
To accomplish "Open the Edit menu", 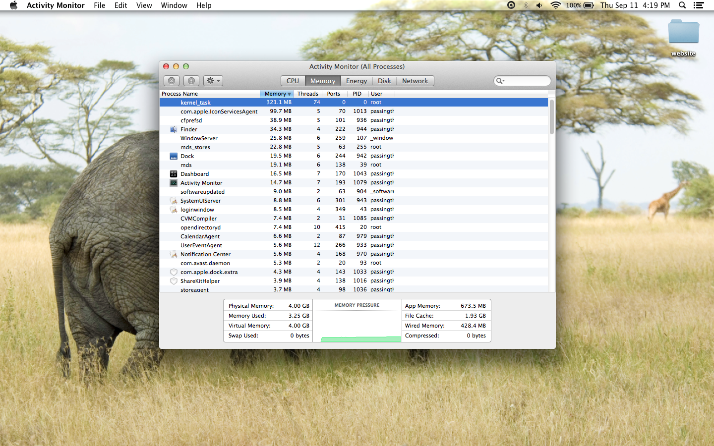I will pos(120,5).
